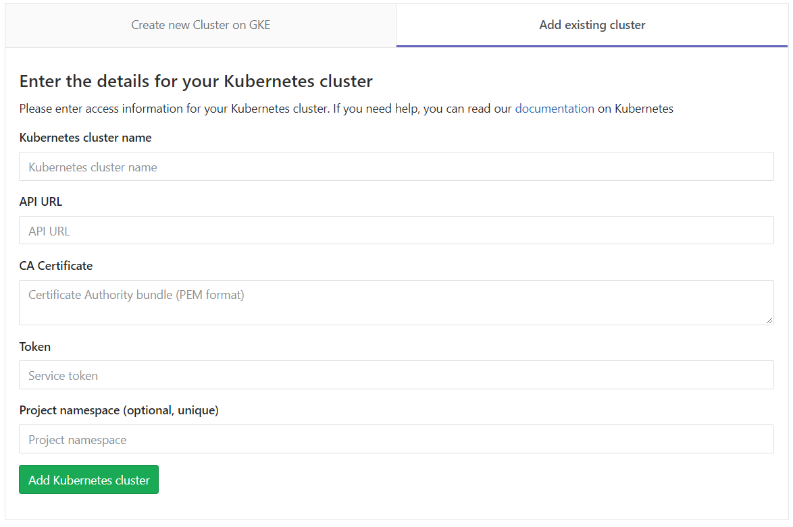Click the purple underline beneath the active tab
This screenshot has width=793, height=527.
[x=592, y=46]
